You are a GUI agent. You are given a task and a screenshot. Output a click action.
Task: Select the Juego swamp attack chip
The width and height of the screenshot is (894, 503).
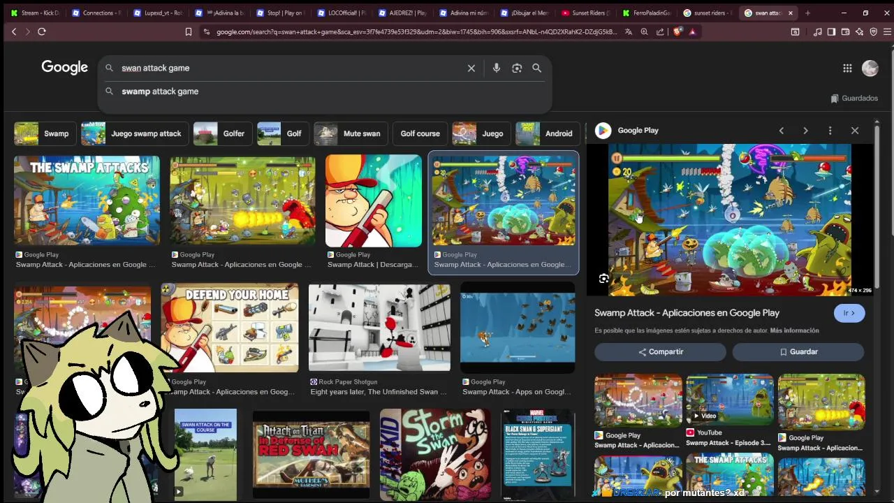click(135, 133)
